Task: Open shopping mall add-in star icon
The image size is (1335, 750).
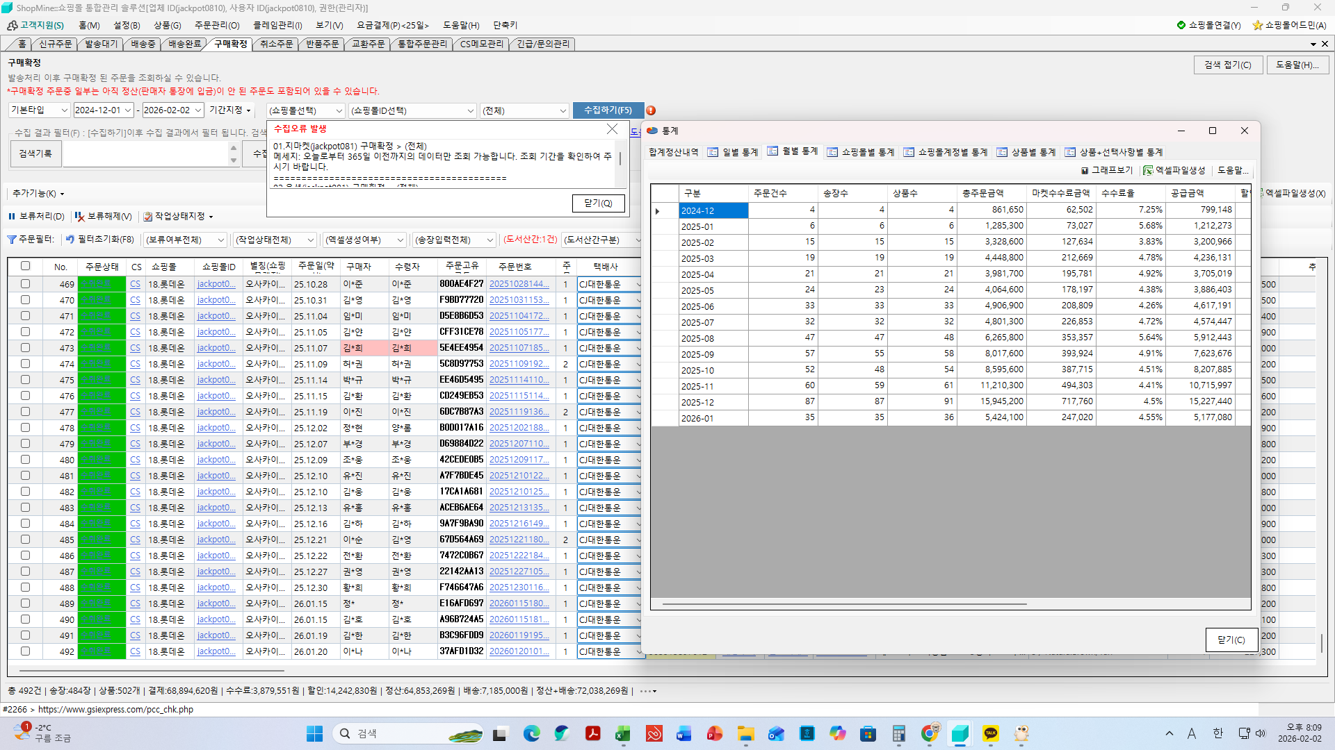Action: 1257,25
